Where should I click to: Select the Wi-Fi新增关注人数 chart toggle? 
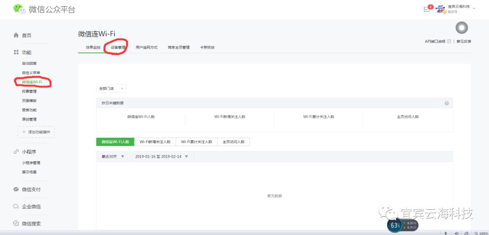coord(155,142)
